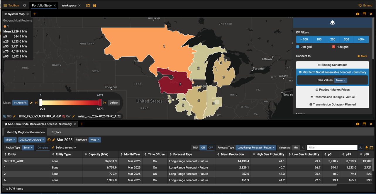Download table data using the download arrow icon

click(x=367, y=148)
